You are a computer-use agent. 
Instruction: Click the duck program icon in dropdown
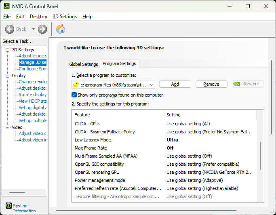coord(75,84)
